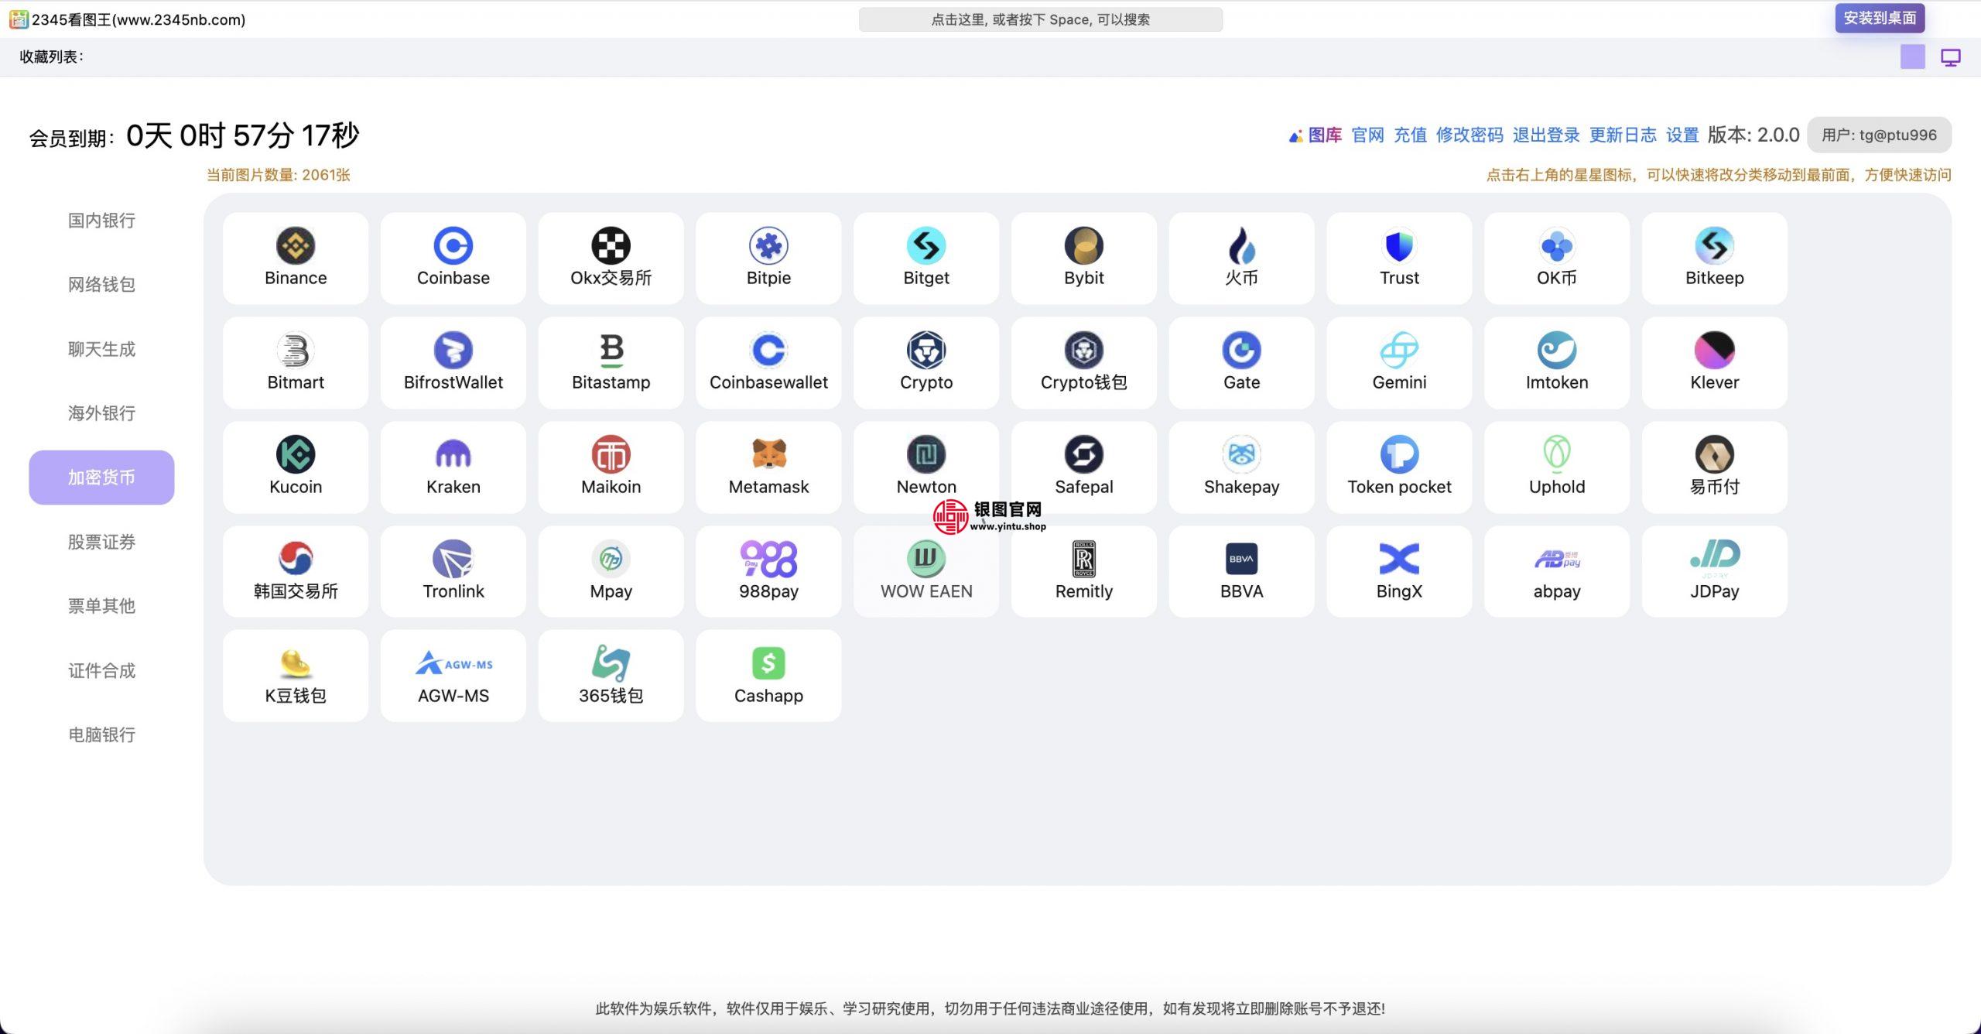Open the Cashapp card

(x=768, y=676)
